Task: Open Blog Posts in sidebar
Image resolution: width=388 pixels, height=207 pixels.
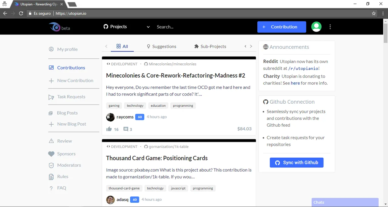Action: pyautogui.click(x=63, y=113)
